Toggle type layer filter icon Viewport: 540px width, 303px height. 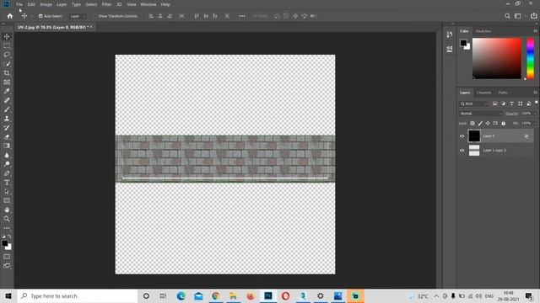pos(512,104)
